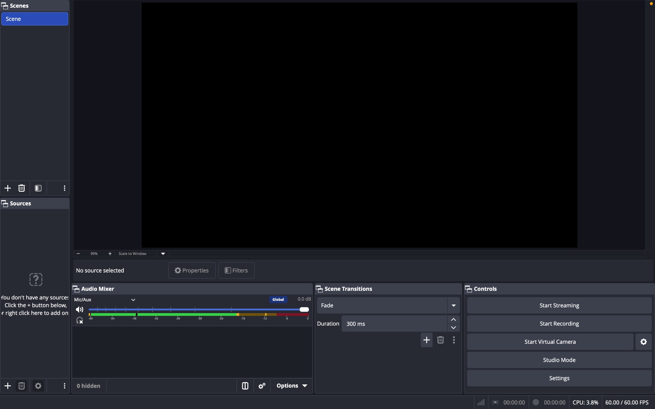Image resolution: width=655 pixels, height=409 pixels.
Task: Click Scene Transitions panel title
Action: 348,289
